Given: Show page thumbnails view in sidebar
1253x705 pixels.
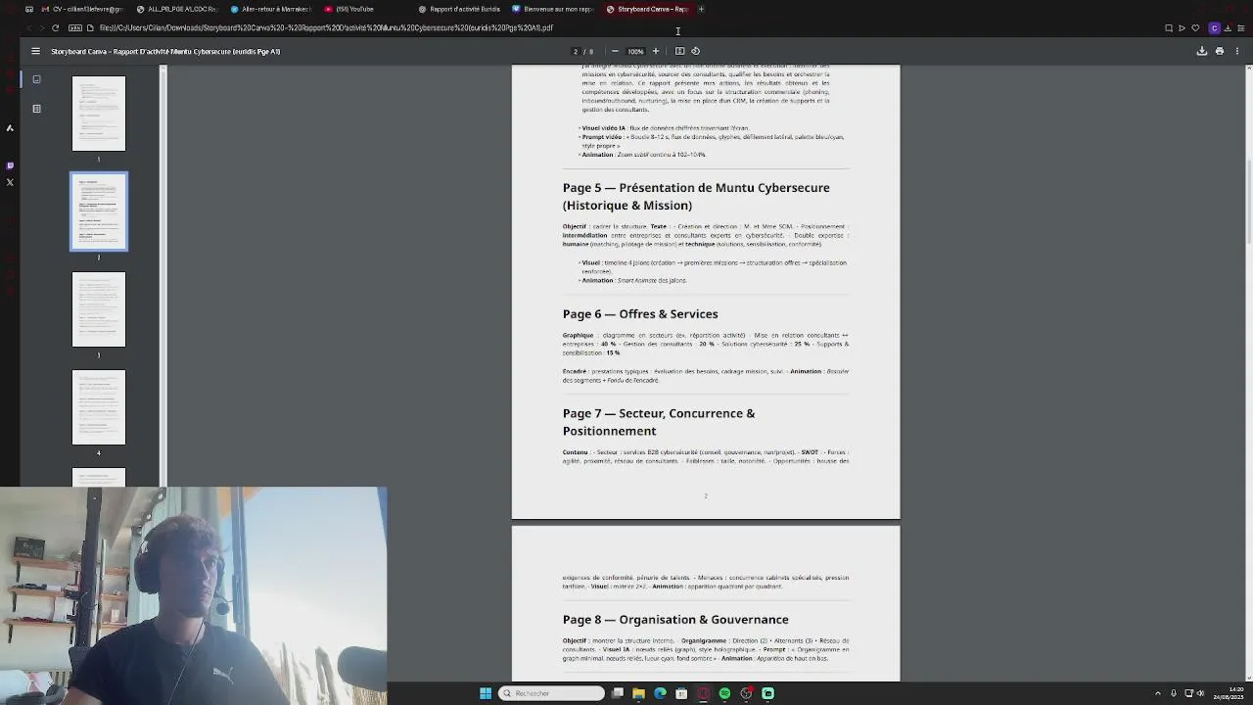Looking at the screenshot, I should (36, 79).
